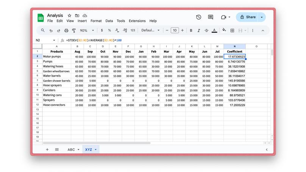Open the Insert menu
Image resolution: width=306 pixels, height=172 pixels.
point(82,21)
